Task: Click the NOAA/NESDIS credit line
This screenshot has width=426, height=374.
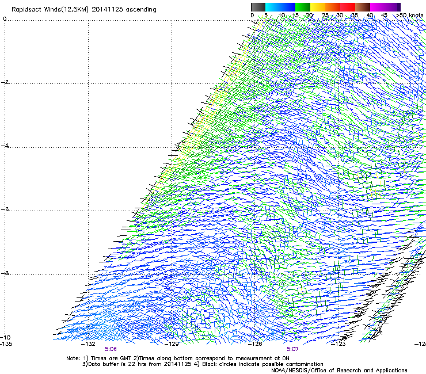Action: (x=339, y=371)
